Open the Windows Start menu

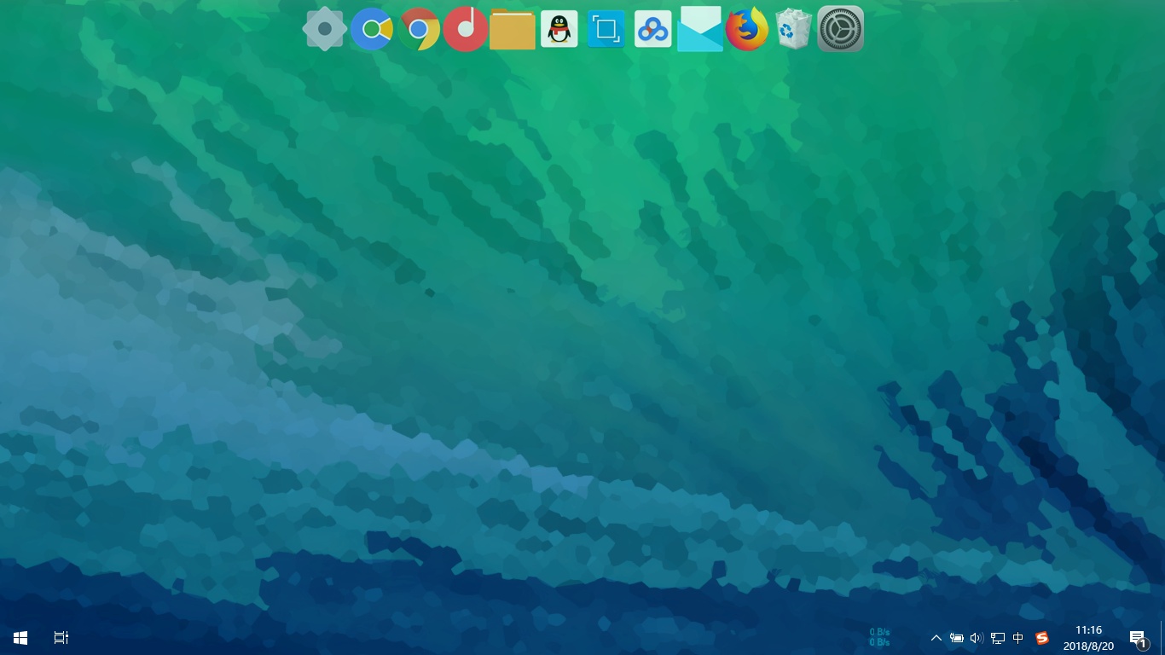tap(20, 638)
